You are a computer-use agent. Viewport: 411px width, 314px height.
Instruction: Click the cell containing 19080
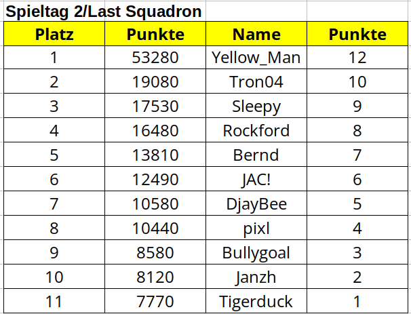(x=155, y=82)
